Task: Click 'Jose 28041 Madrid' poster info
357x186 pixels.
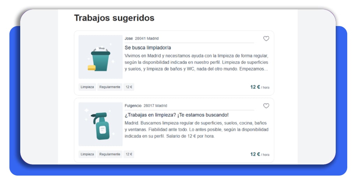Action: 142,39
